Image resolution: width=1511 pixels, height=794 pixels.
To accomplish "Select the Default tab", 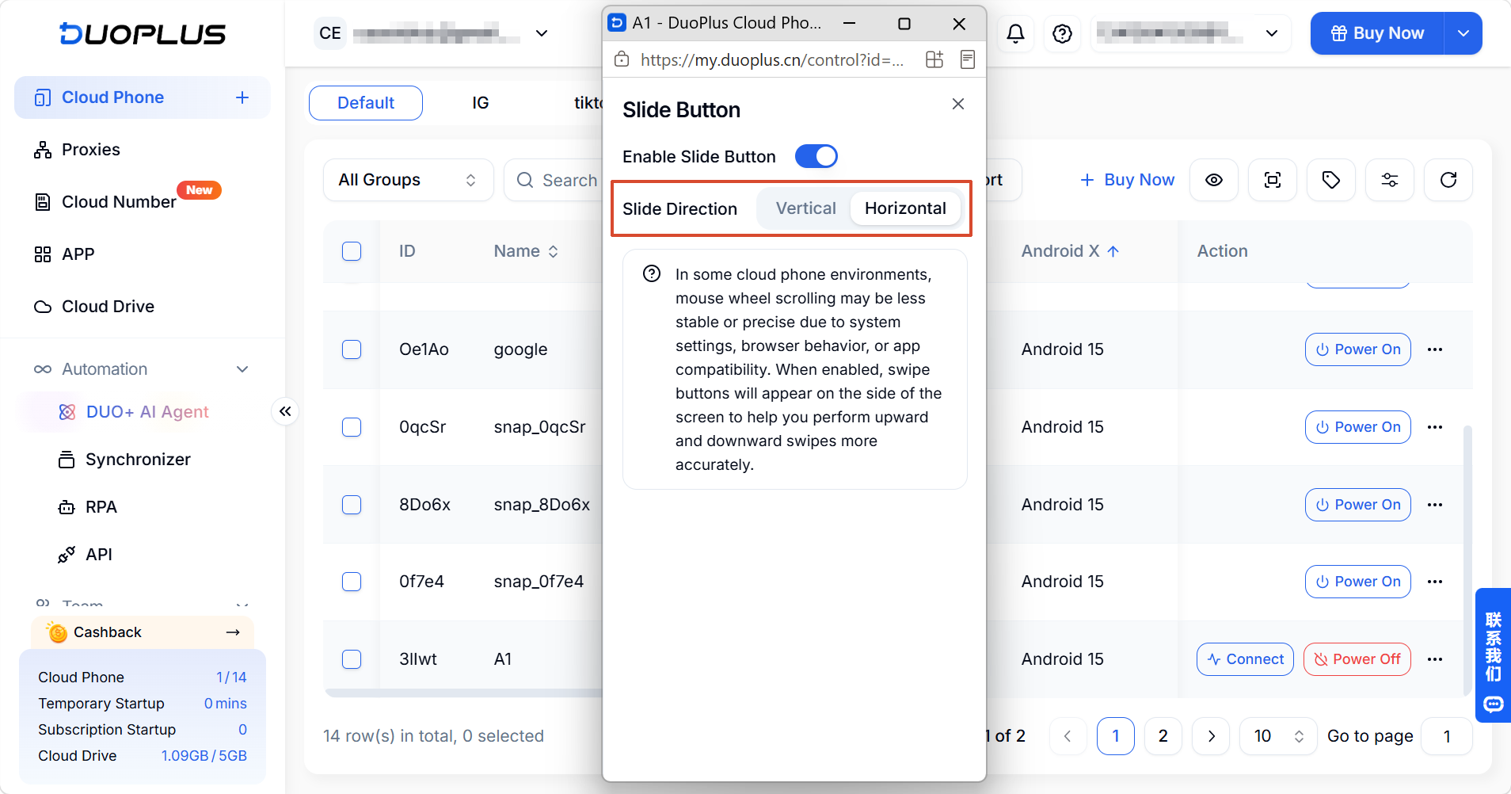I will [366, 103].
